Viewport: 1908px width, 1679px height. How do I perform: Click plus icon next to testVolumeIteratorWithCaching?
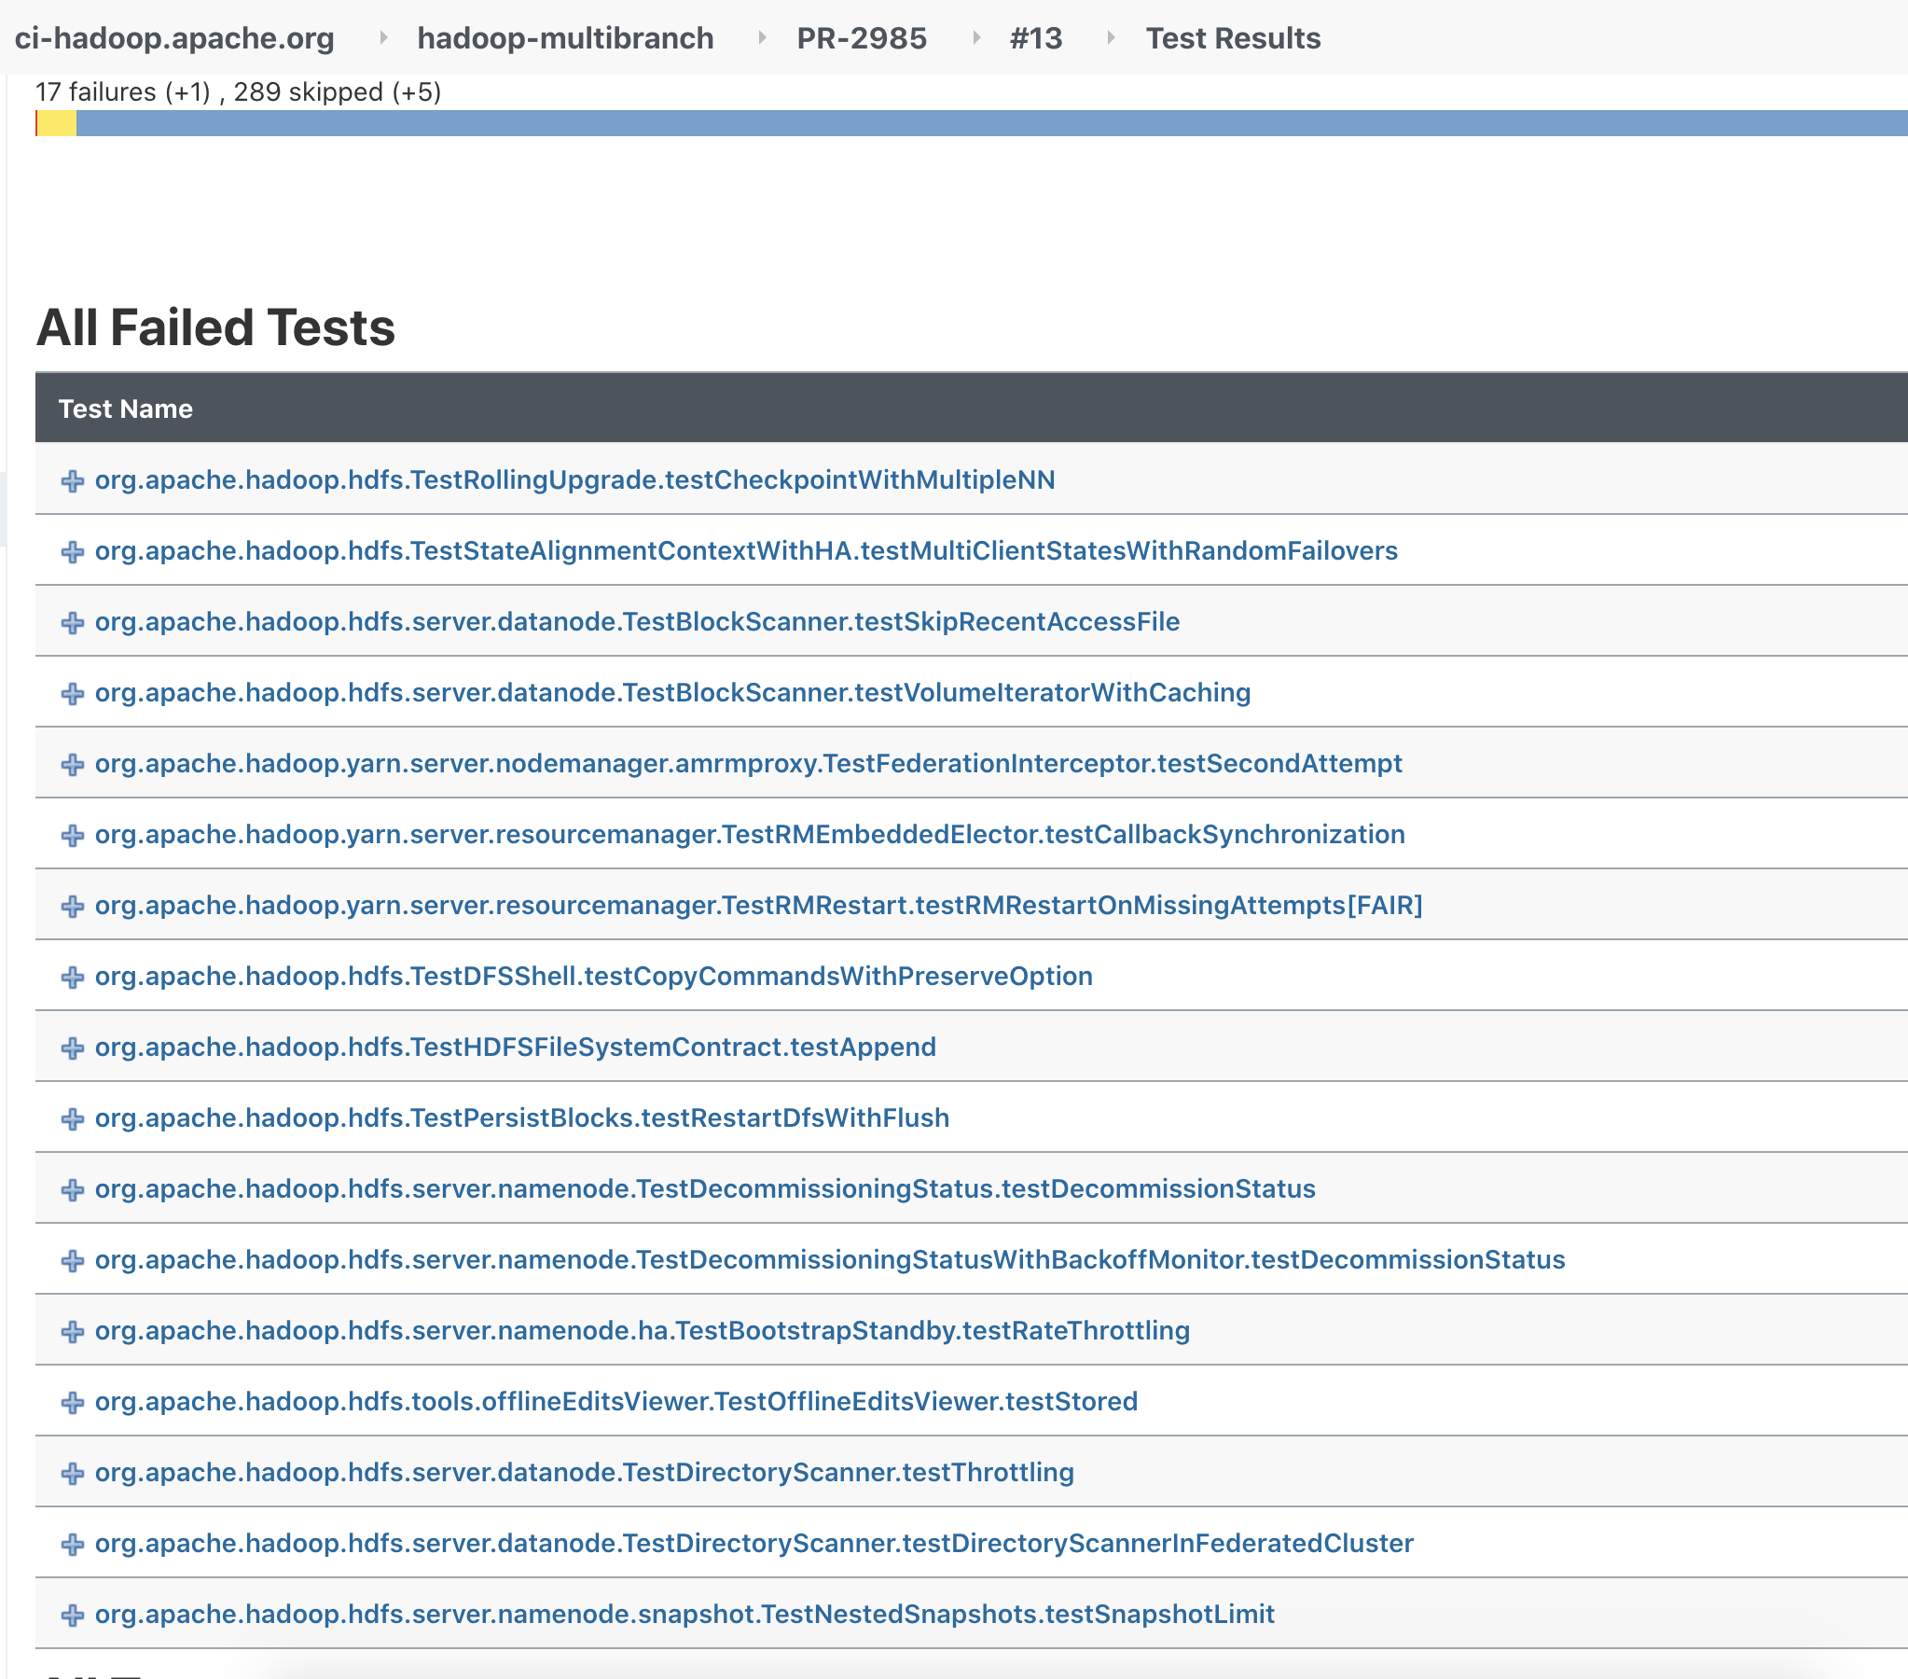72,694
